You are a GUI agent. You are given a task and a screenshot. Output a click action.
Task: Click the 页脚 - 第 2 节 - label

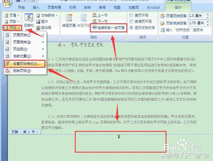(25, 132)
